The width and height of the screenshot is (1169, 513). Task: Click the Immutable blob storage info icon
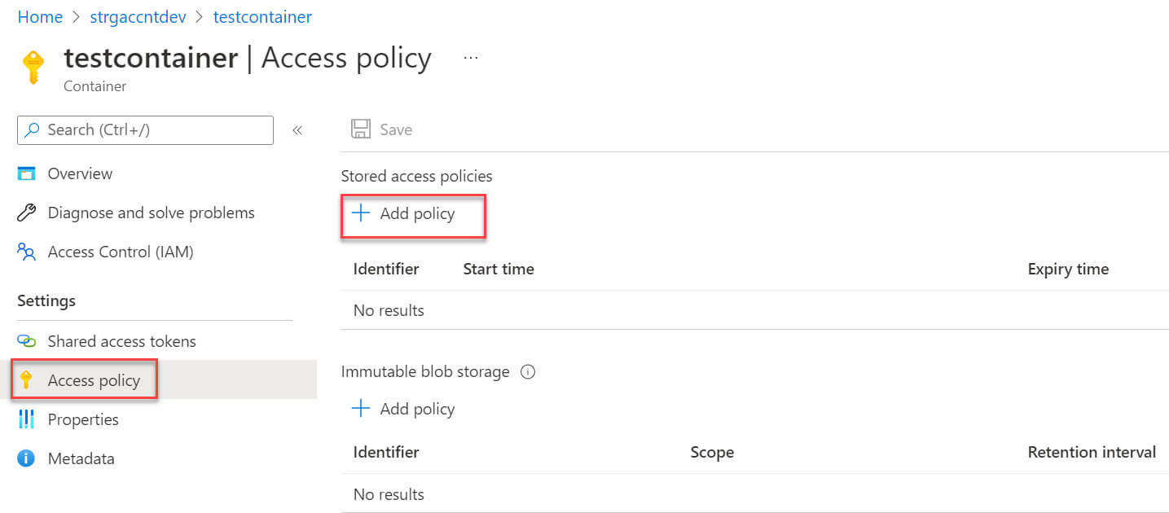[528, 372]
